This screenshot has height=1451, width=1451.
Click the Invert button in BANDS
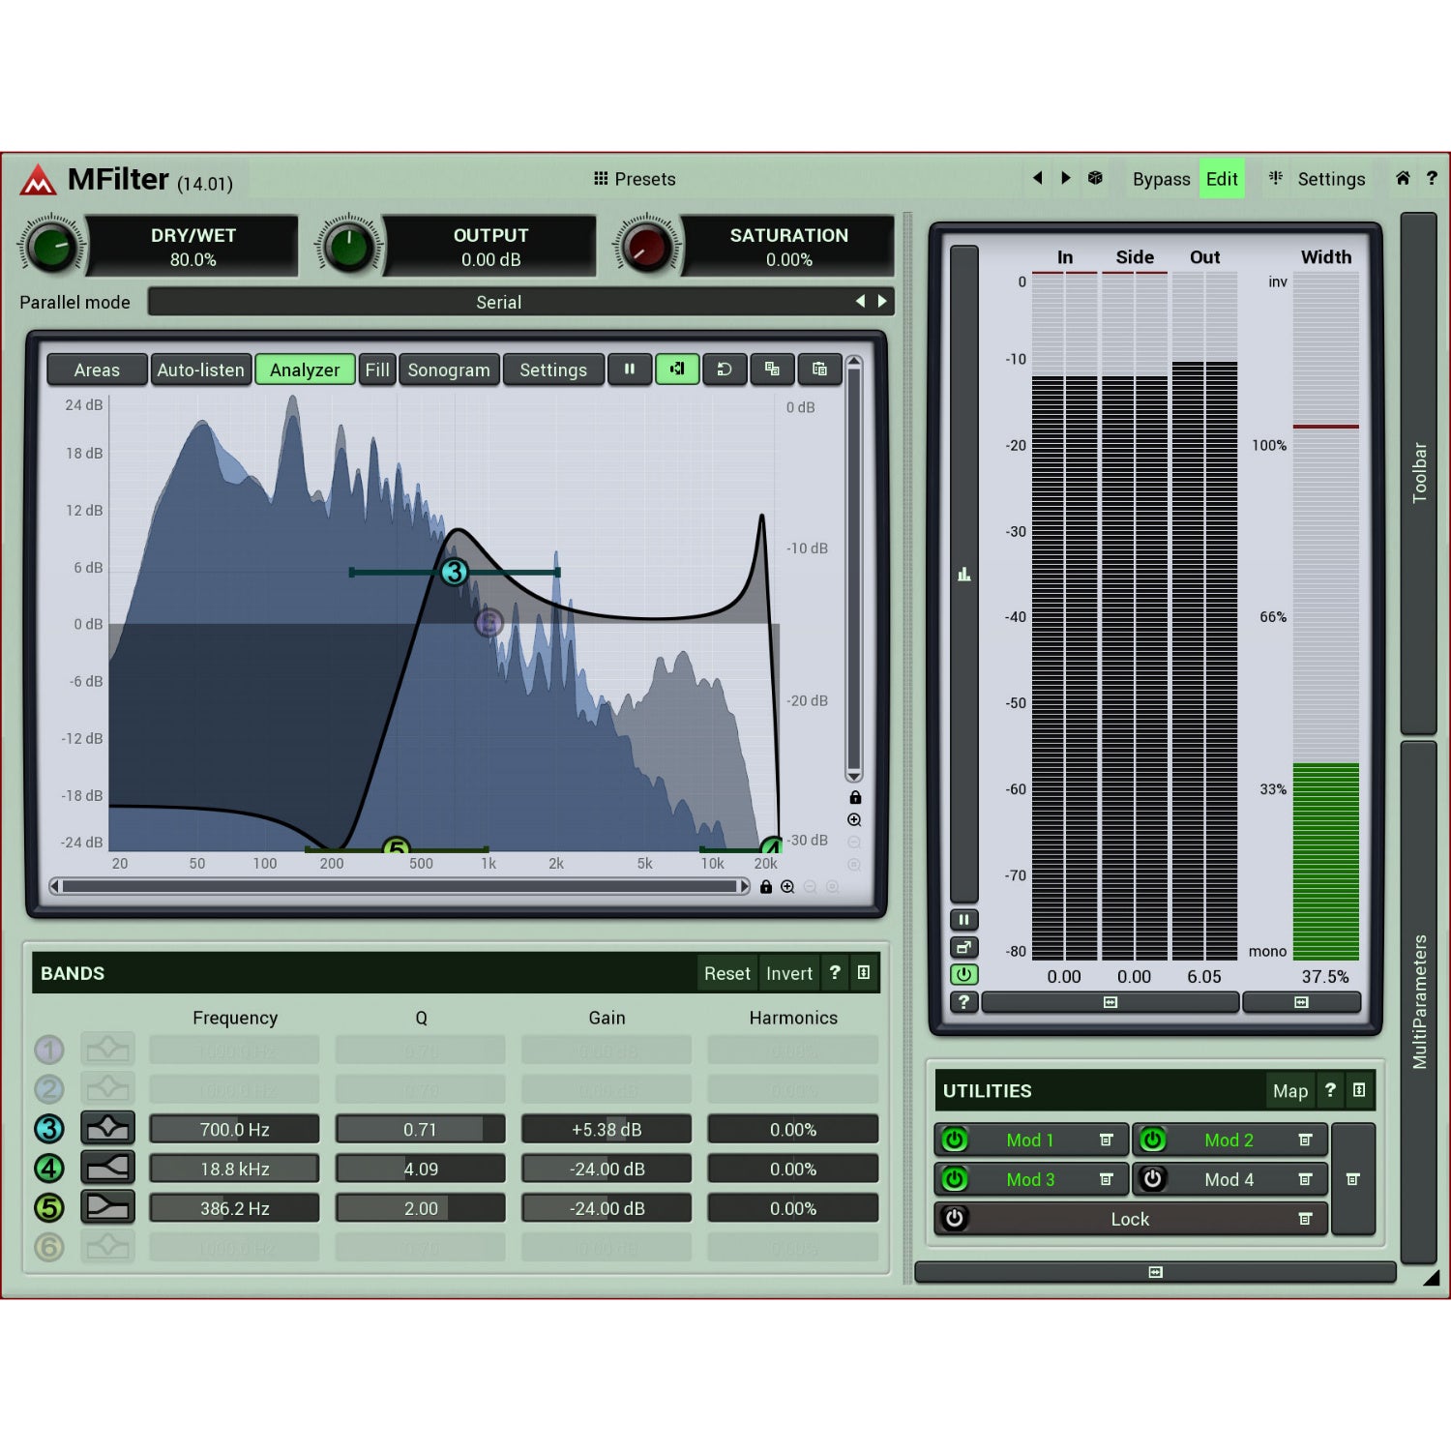pyautogui.click(x=789, y=973)
